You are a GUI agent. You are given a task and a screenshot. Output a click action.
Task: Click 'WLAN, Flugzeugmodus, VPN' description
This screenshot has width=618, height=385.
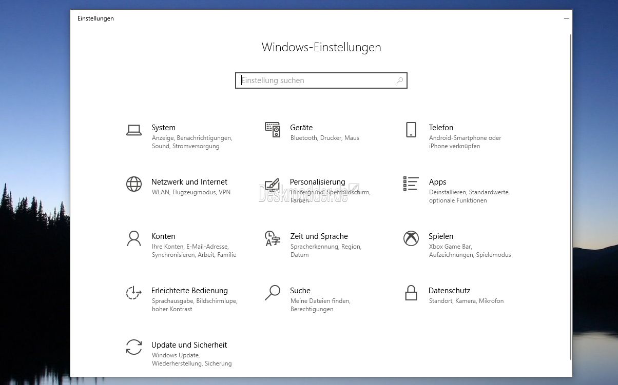[191, 192]
